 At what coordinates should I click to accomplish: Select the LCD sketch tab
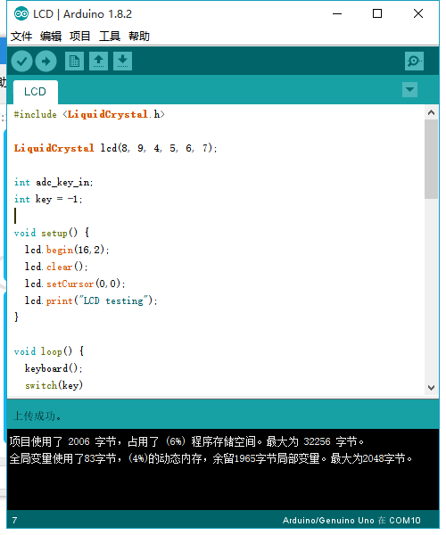[35, 92]
